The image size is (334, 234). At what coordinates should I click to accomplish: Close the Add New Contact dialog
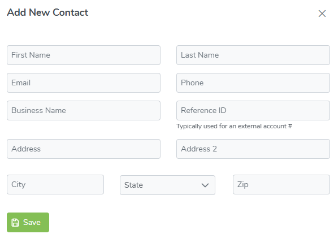322,14
